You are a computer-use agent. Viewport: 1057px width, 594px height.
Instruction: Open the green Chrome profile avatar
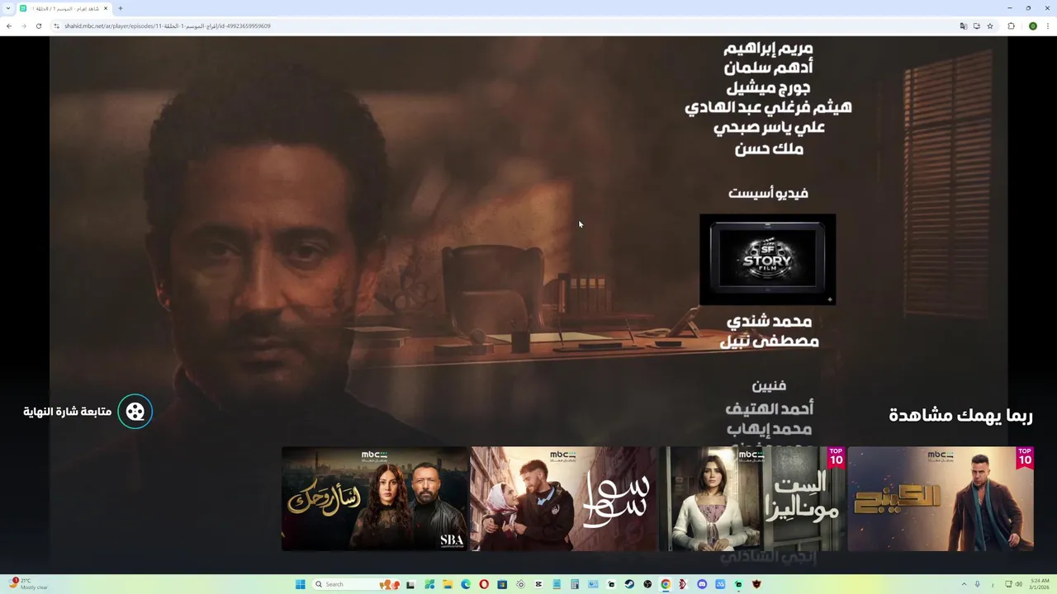pyautogui.click(x=1032, y=26)
